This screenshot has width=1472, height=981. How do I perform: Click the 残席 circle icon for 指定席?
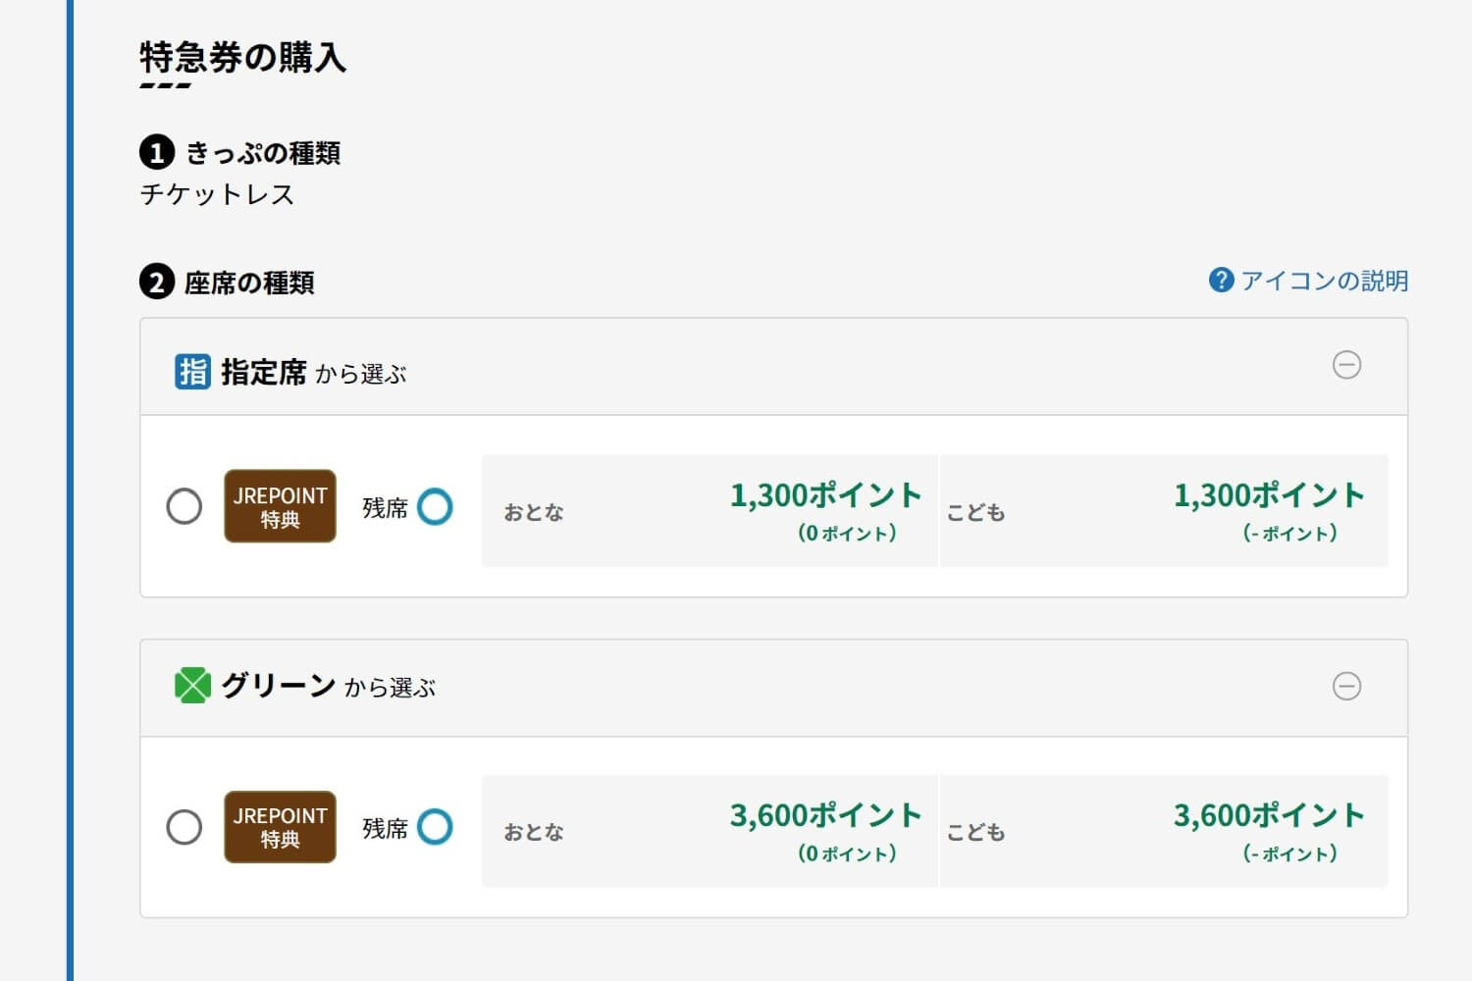pos(435,507)
